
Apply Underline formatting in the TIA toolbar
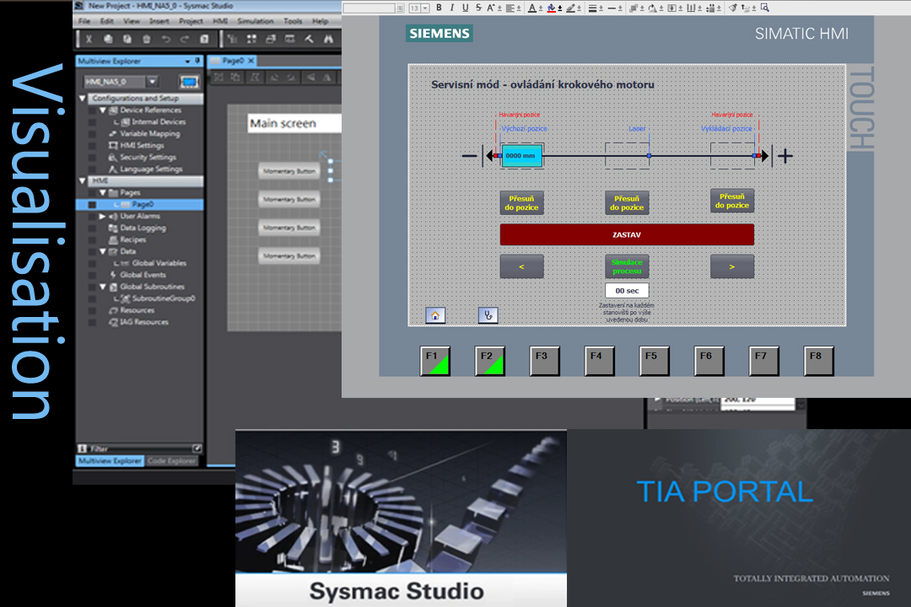[465, 8]
